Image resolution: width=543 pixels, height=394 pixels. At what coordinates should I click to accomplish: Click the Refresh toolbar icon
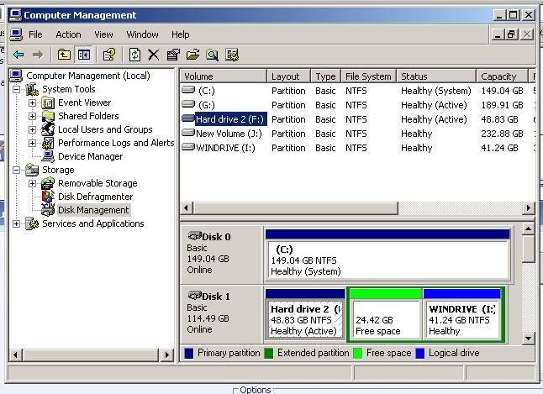click(x=134, y=55)
